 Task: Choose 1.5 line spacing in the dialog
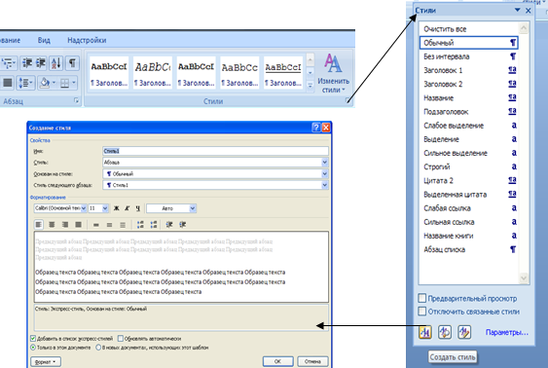click(x=109, y=225)
